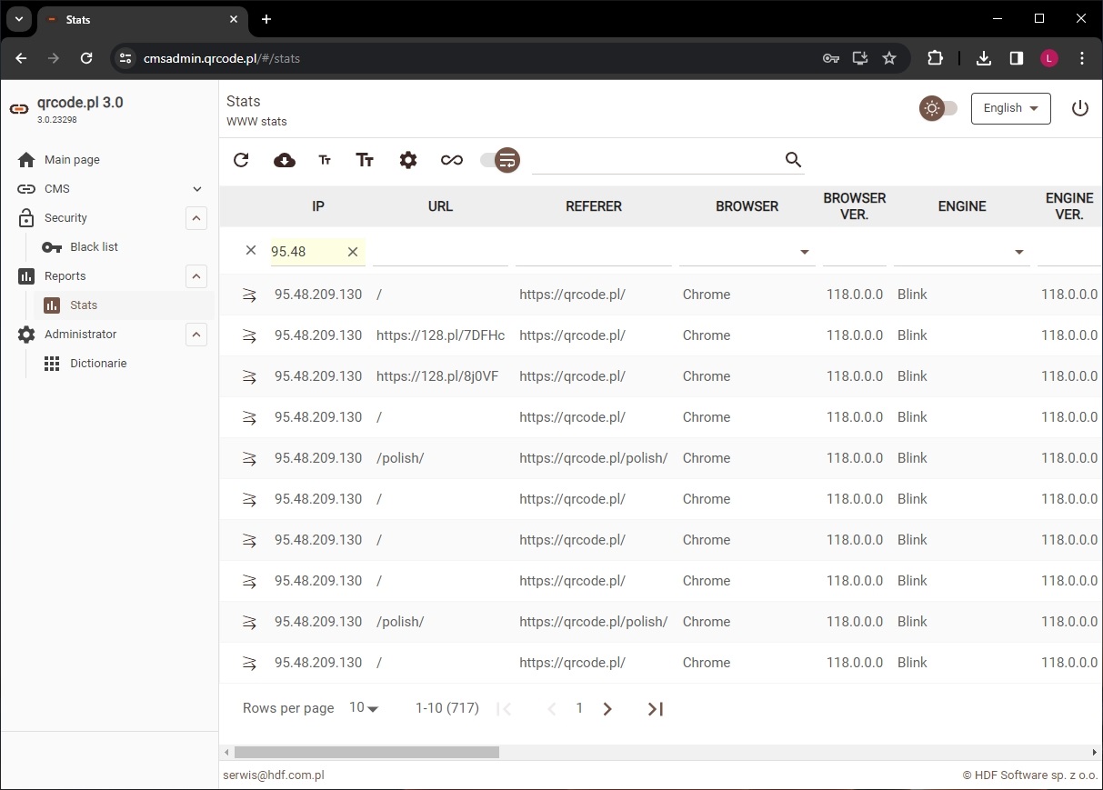Open the English language selector

point(1010,107)
